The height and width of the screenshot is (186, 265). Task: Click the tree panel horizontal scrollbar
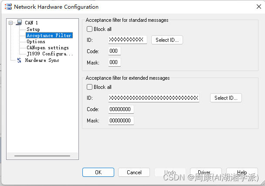pyautogui.click(x=42, y=156)
